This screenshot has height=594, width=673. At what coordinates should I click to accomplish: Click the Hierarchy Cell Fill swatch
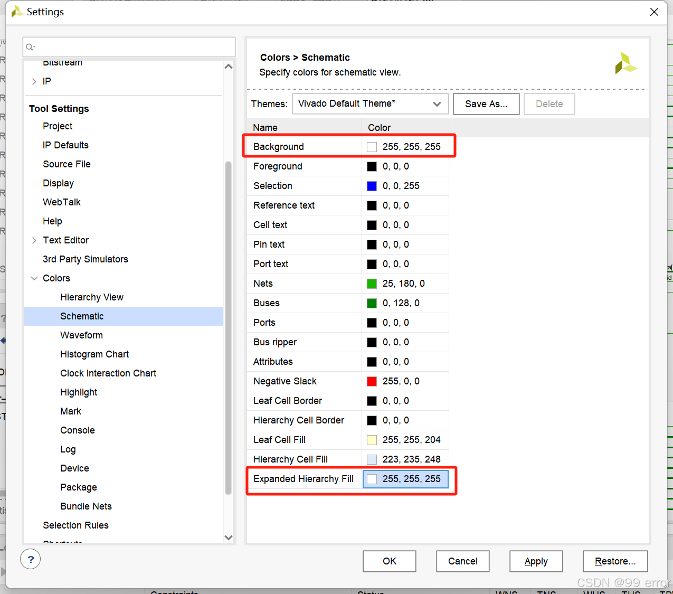point(372,459)
